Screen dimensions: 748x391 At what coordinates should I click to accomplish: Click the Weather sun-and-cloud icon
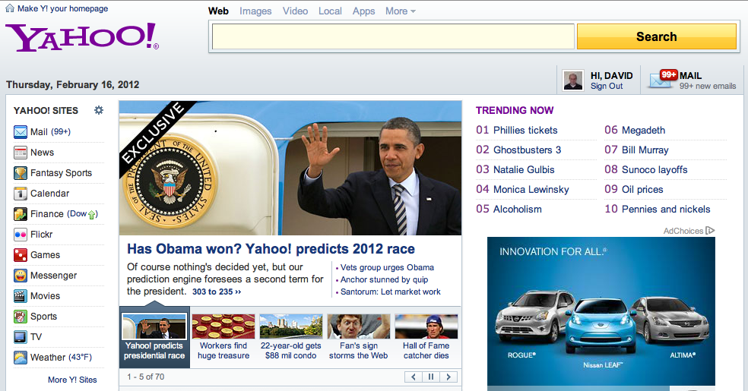click(20, 357)
